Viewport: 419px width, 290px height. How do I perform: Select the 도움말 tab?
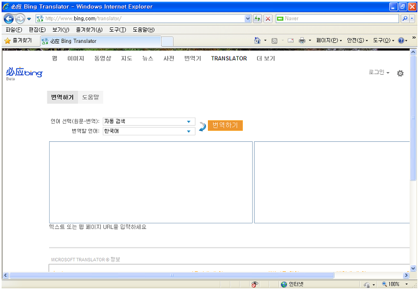(x=90, y=97)
